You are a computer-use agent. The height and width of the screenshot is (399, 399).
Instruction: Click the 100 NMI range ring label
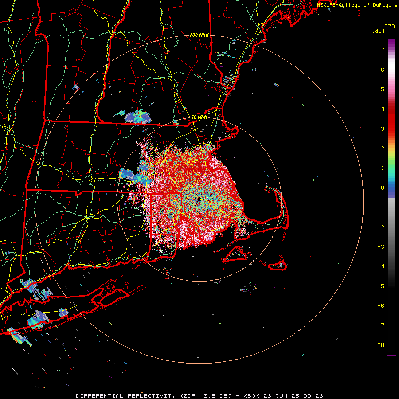coord(199,35)
